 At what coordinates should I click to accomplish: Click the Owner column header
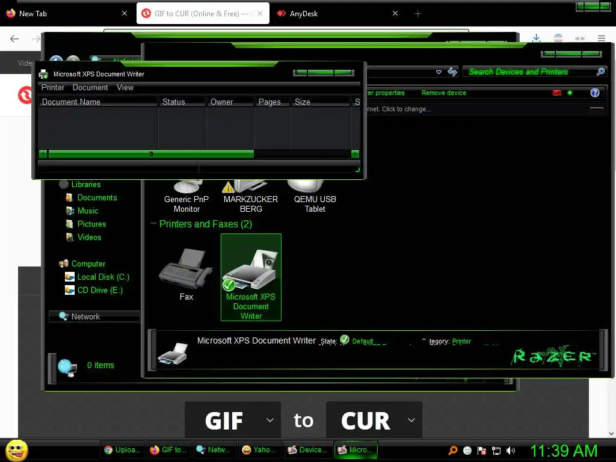click(x=230, y=102)
